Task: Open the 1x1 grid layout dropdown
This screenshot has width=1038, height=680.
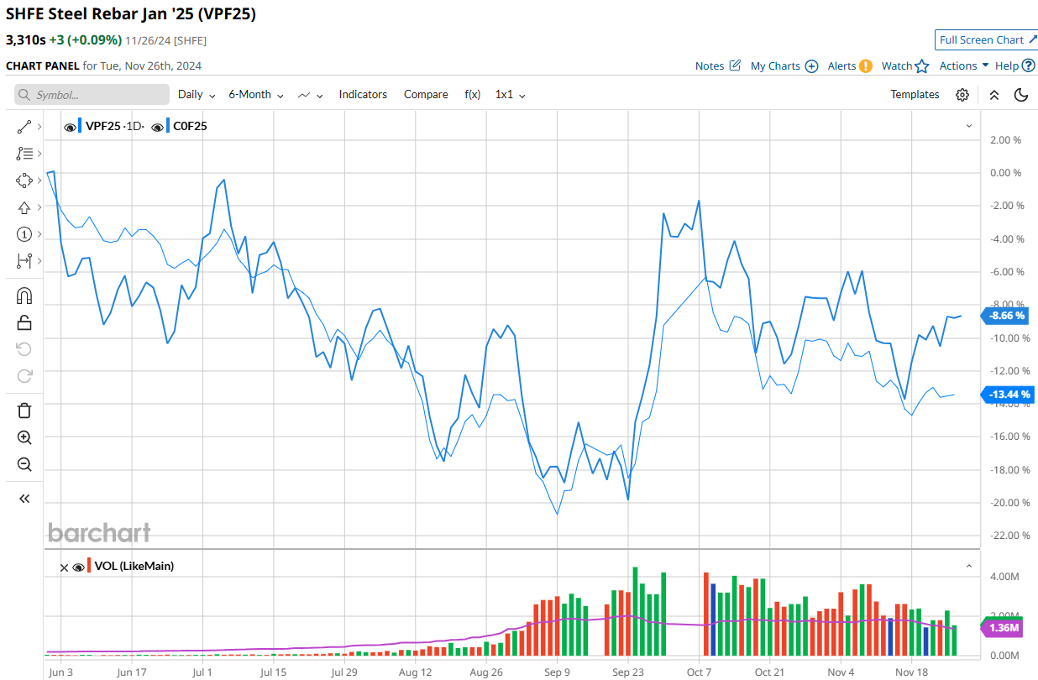Action: click(x=510, y=95)
